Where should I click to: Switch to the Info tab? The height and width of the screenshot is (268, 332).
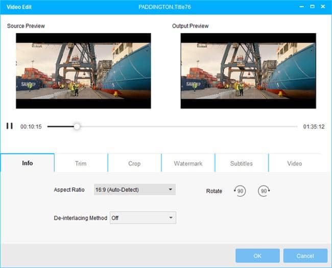pos(28,163)
